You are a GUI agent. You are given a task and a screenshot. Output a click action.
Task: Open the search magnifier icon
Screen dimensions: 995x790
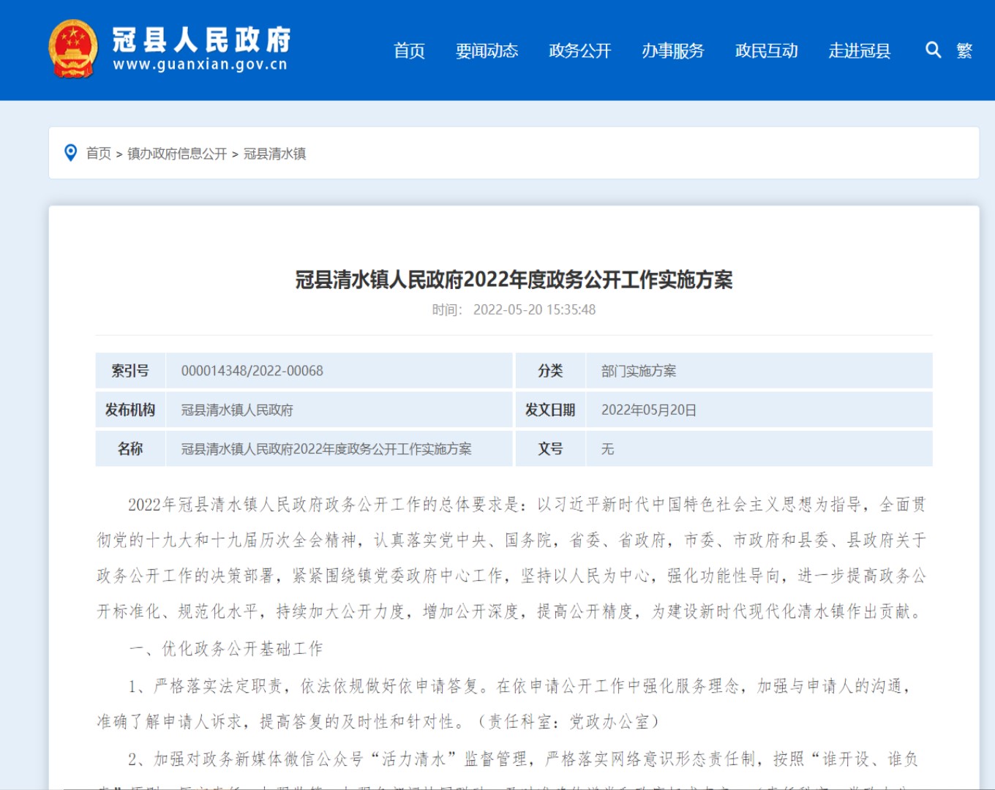pos(933,50)
